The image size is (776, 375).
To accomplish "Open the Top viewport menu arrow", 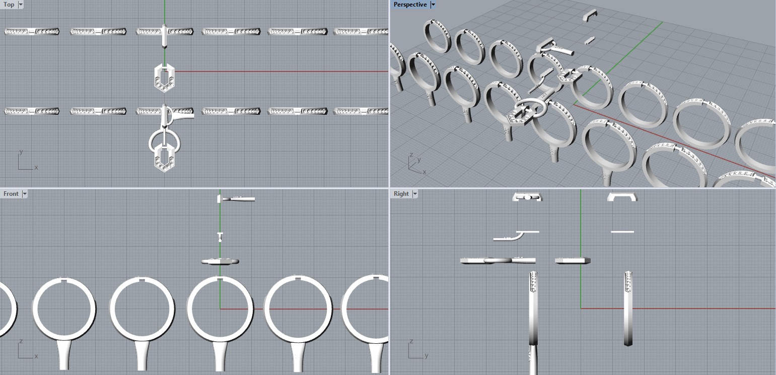I will 21,5.
